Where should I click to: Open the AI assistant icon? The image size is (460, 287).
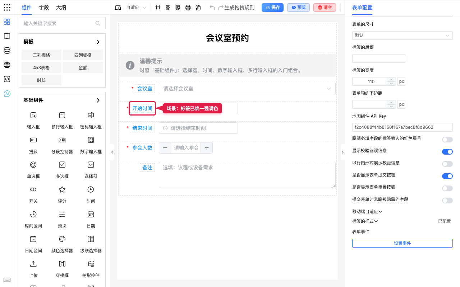(7, 94)
